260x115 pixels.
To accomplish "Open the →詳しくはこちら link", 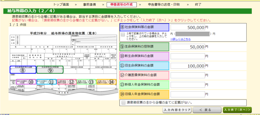I will pos(181,39).
